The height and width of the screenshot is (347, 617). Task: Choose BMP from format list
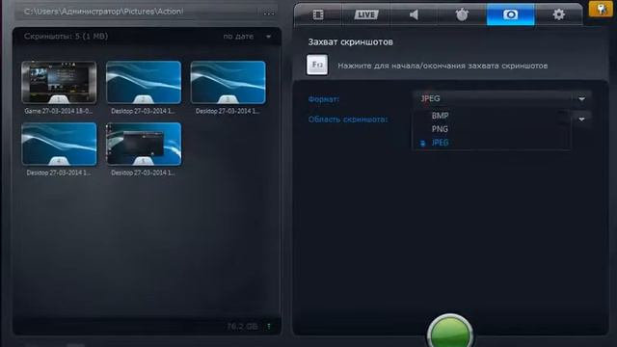pyautogui.click(x=440, y=116)
